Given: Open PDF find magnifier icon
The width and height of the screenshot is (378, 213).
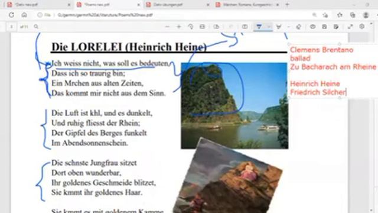Looking at the screenshot, I should 36,27.
